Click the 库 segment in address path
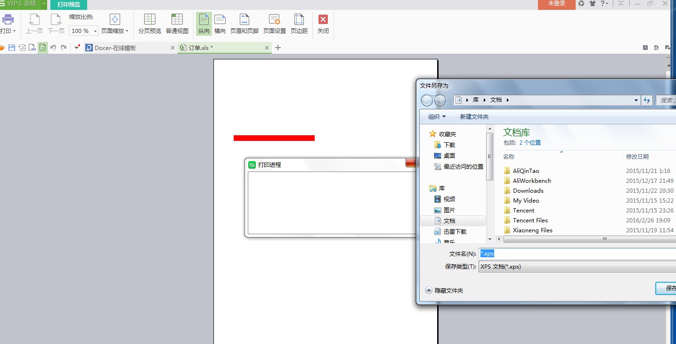This screenshot has height=344, width=676. click(x=476, y=100)
